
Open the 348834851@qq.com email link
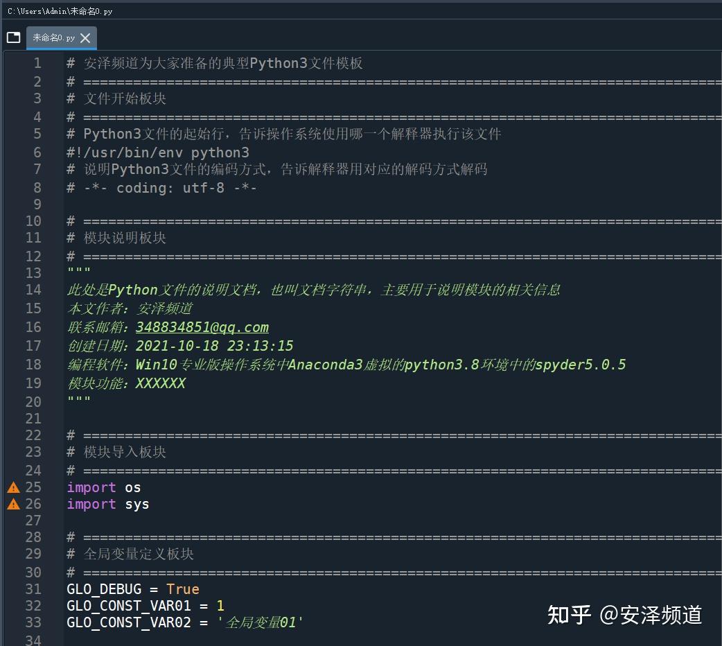202,327
